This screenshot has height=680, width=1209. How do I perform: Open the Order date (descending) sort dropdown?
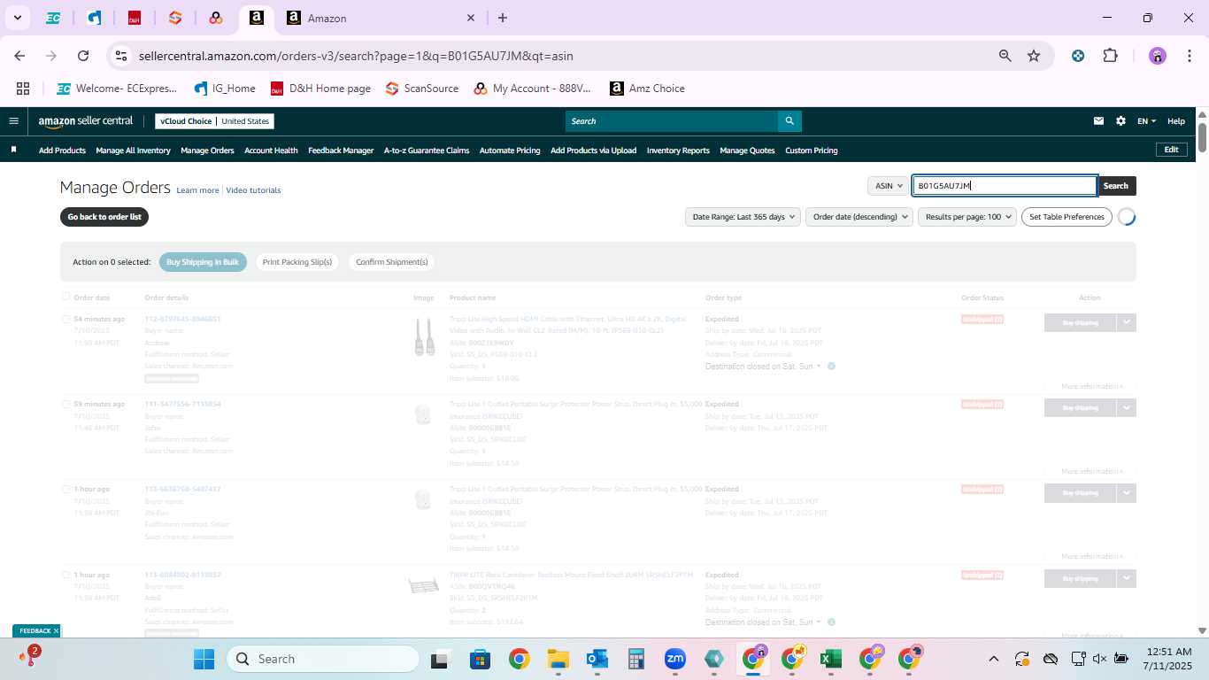(x=859, y=217)
